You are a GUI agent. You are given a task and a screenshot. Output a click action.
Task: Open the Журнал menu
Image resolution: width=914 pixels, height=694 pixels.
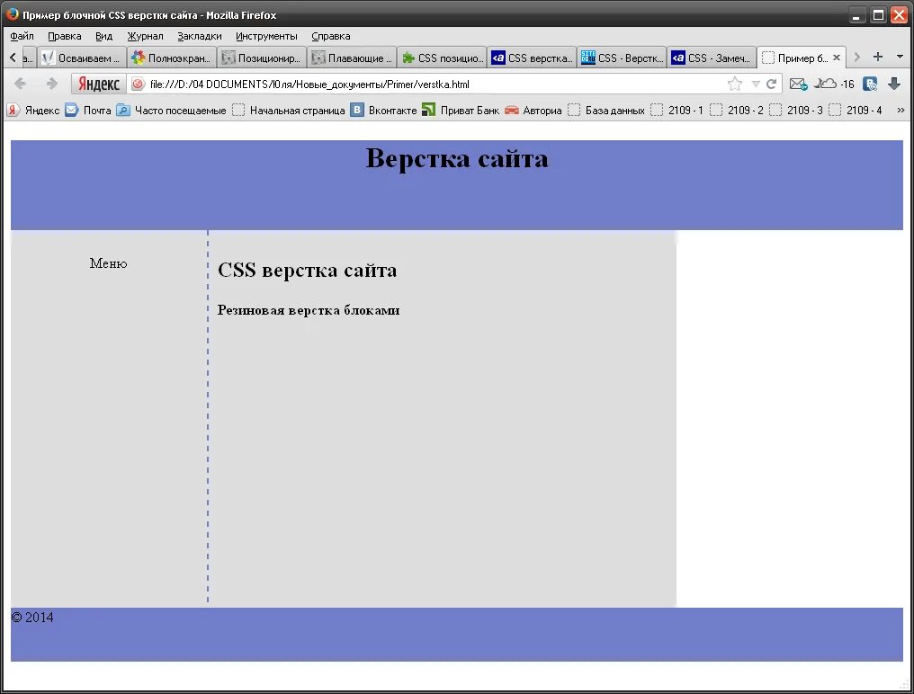[x=145, y=36]
